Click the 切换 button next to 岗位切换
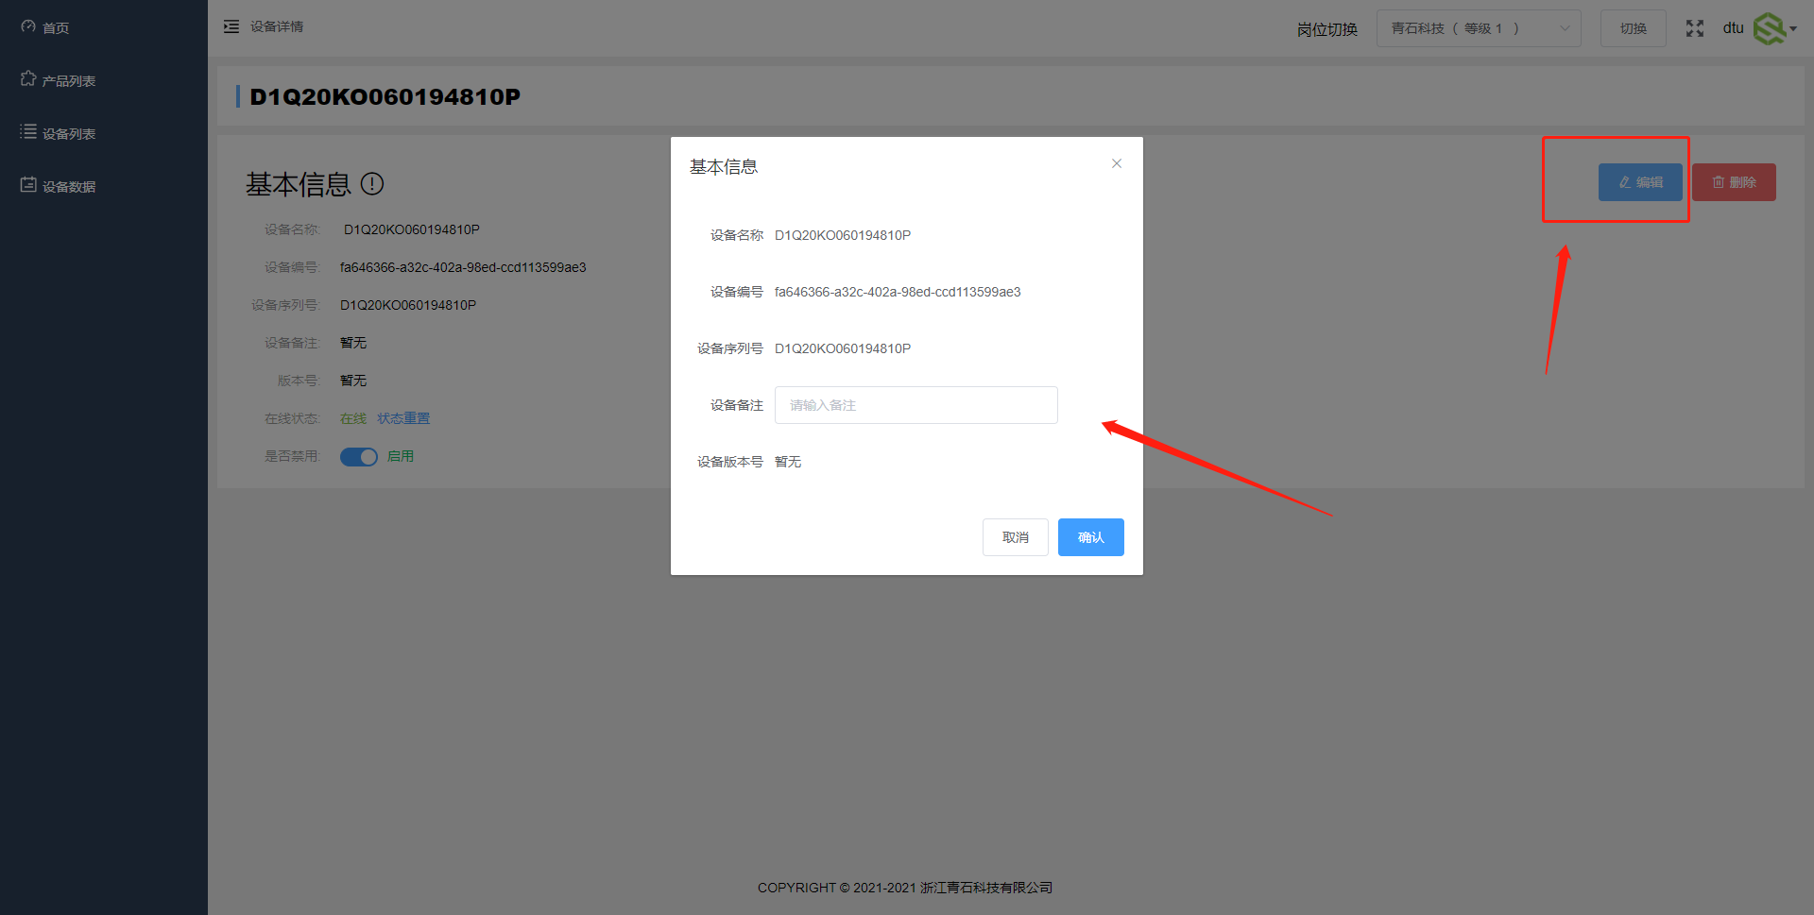This screenshot has height=915, width=1814. 1633,28
